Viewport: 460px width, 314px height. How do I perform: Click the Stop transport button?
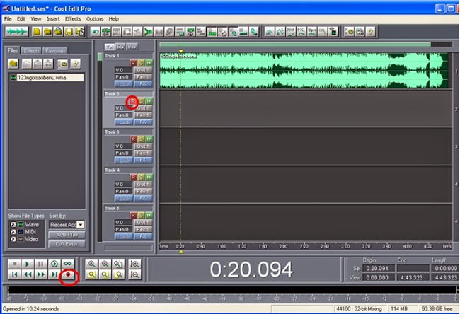(x=16, y=263)
